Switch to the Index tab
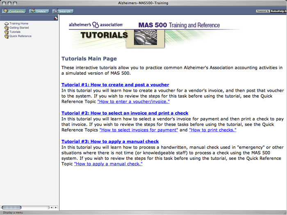This screenshot has height=215, width=287. pos(39,11)
